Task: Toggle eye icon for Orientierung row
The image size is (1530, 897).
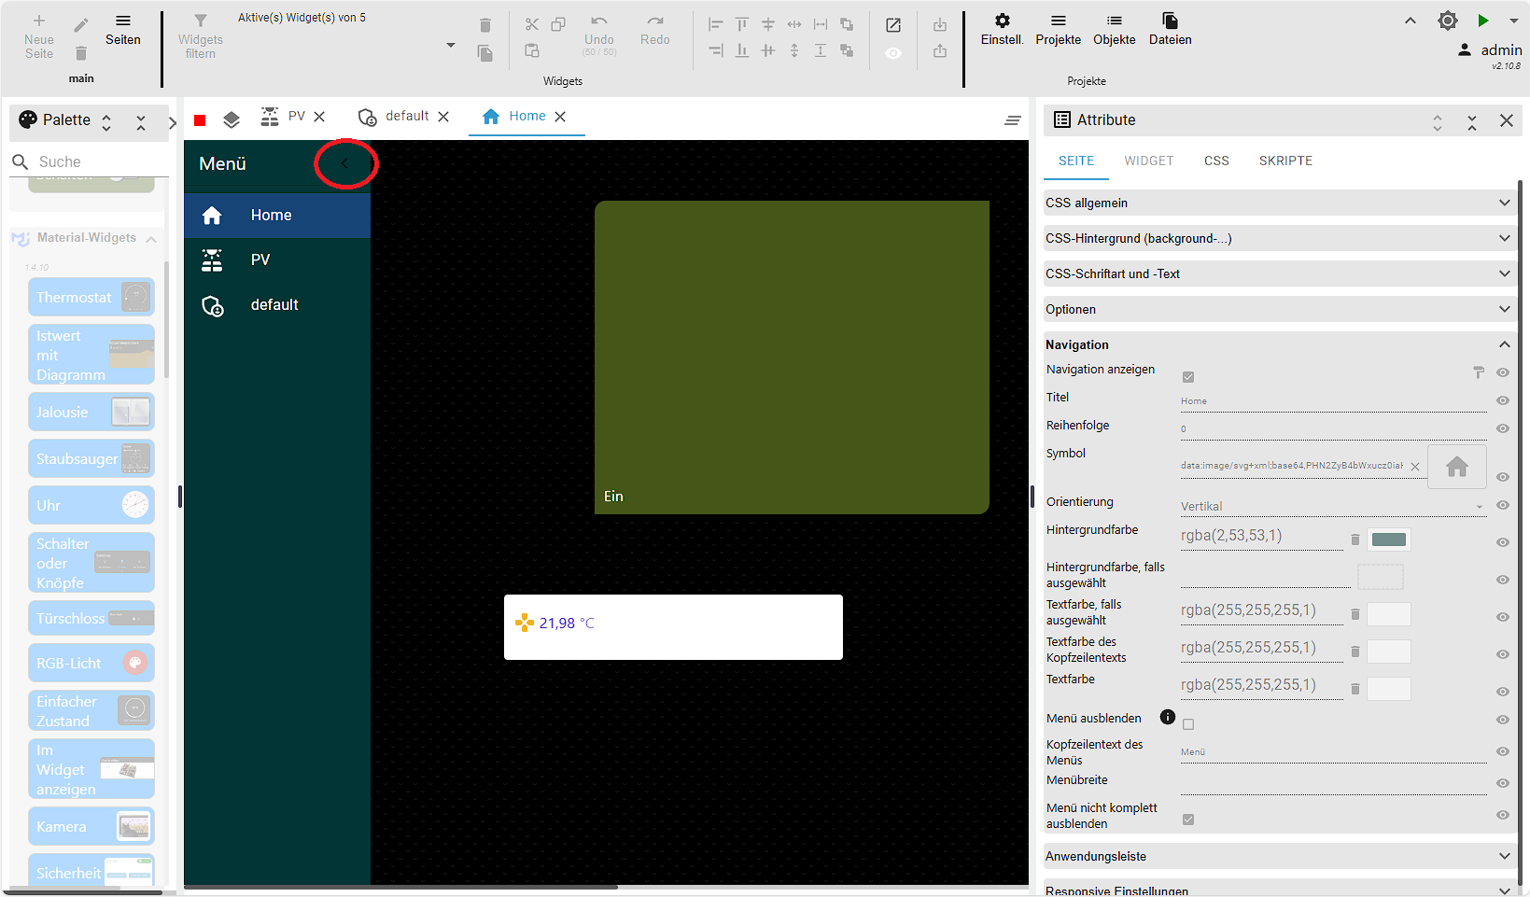Action: tap(1503, 505)
